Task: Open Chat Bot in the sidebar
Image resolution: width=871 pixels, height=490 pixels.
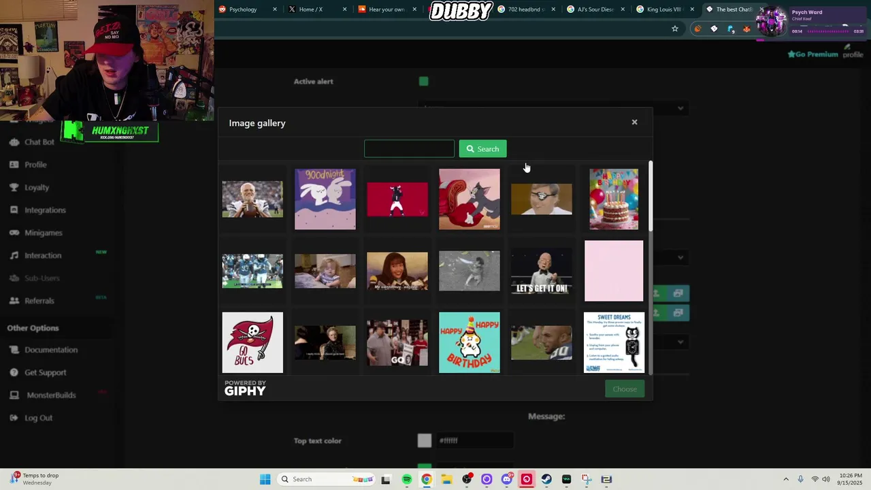Action: pyautogui.click(x=39, y=142)
